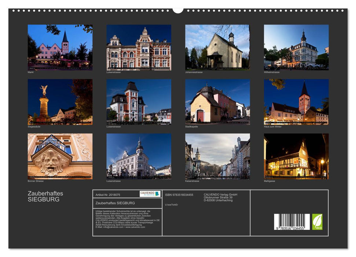Select the Kaiserstrasse street view image

[217, 157]
